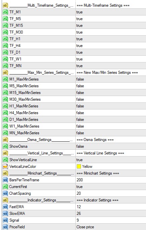Select the '=== Osma Settings ===' value
146x230 pixels.
(x=95, y=140)
